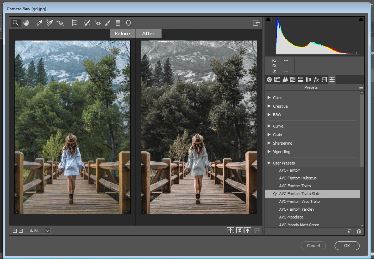Open the Split Toning panel
Viewport: 374px width, 259px height.
click(301, 80)
